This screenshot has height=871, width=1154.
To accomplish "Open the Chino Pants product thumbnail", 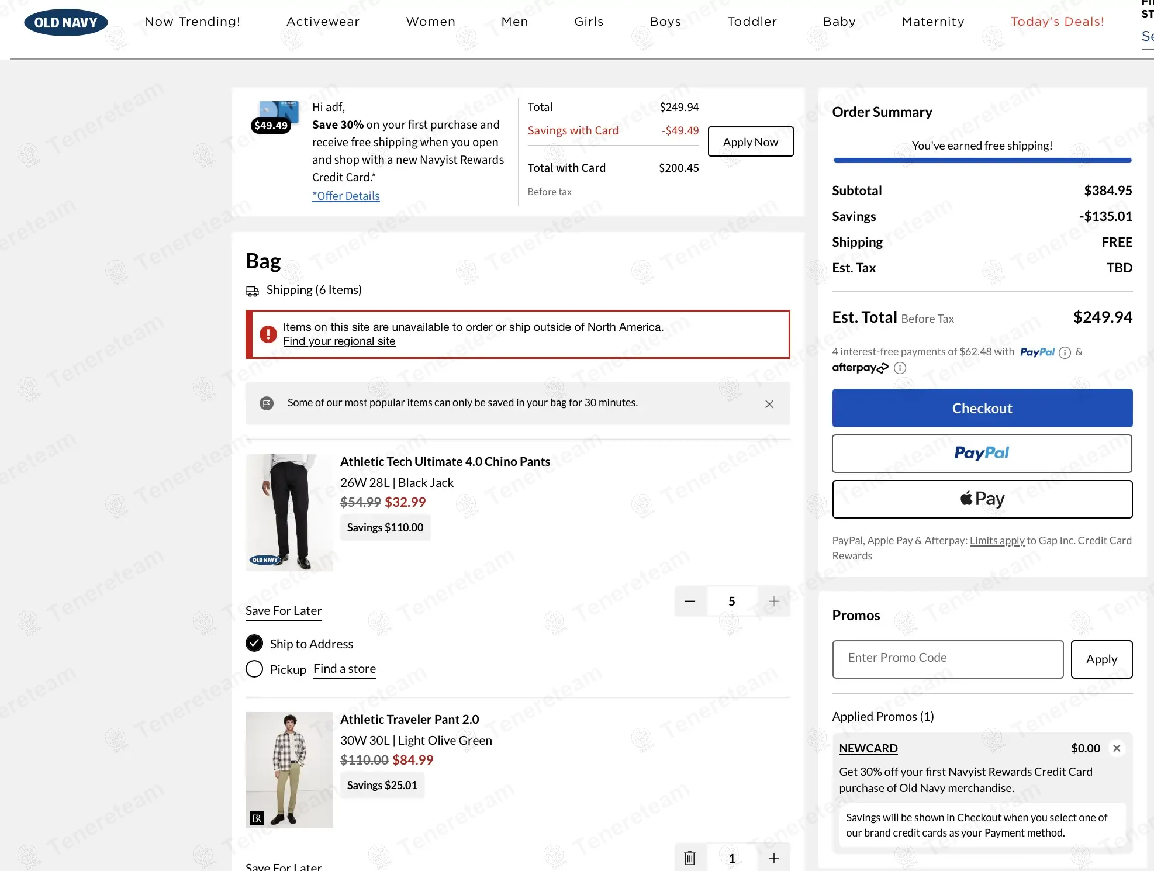I will tap(289, 512).
